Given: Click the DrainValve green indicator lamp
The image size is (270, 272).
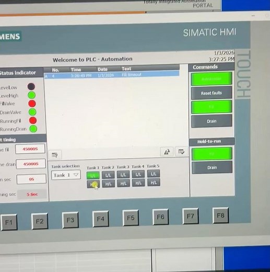Looking at the screenshot, I should pyautogui.click(x=32, y=112).
